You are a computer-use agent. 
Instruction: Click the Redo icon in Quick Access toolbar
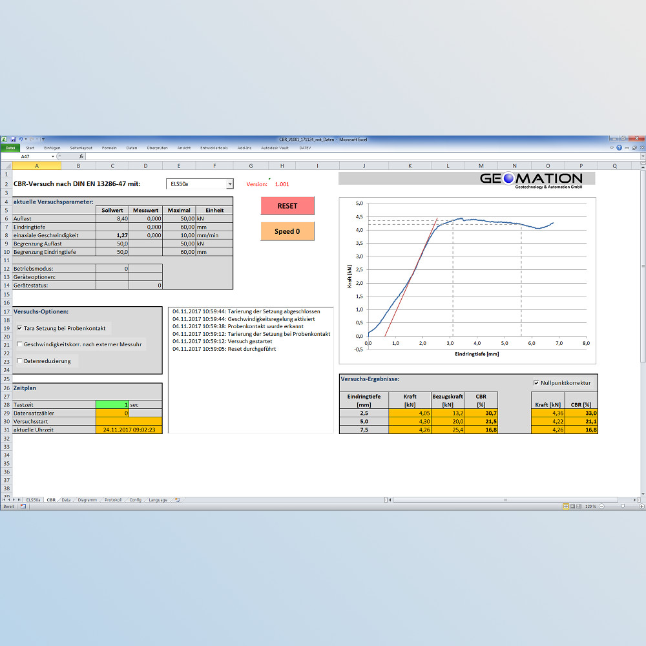tap(31, 140)
